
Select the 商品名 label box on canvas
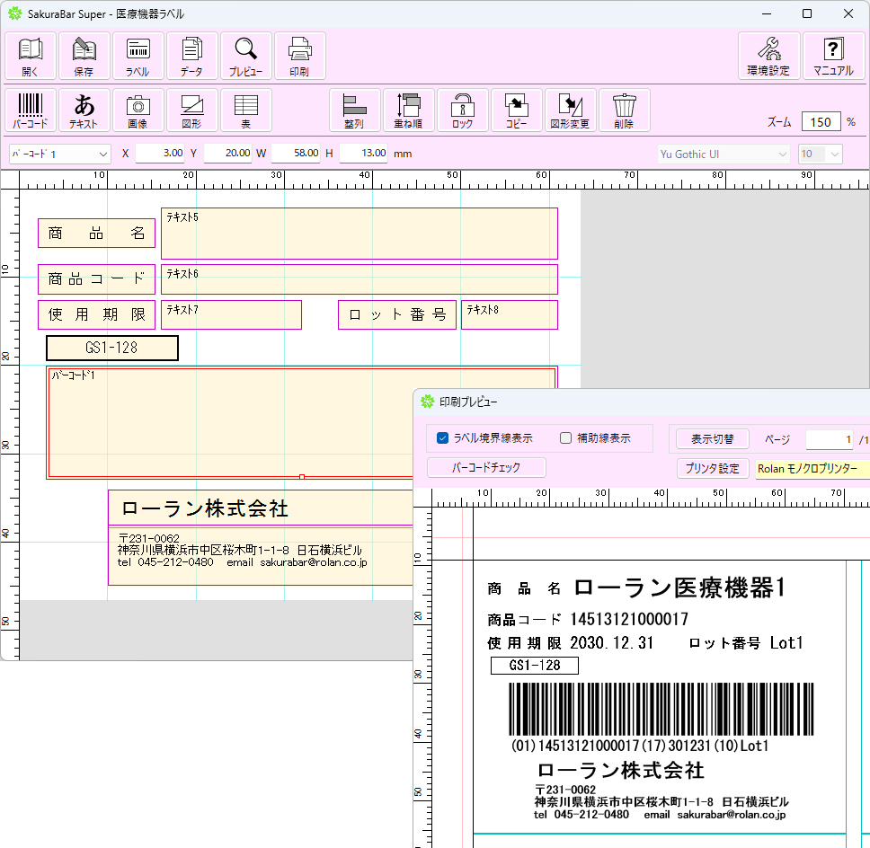tap(96, 233)
